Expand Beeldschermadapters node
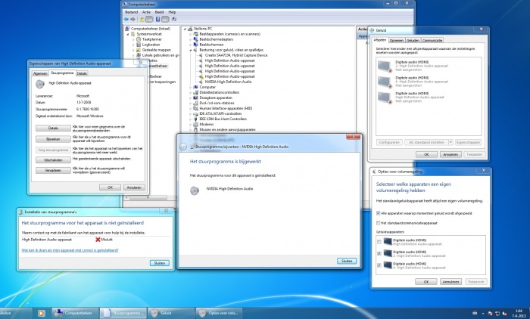530x319 pixels. pos(190,39)
